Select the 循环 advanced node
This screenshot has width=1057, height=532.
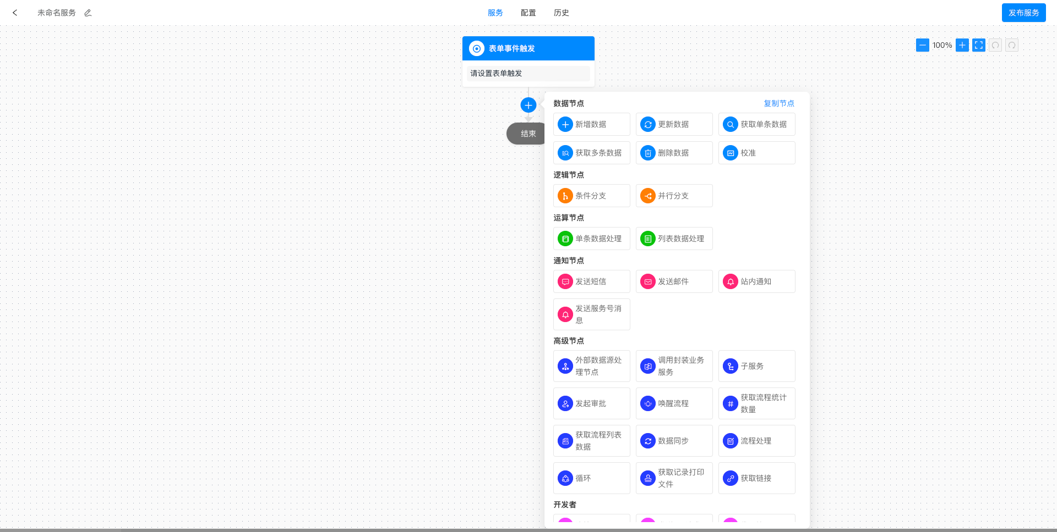(591, 478)
